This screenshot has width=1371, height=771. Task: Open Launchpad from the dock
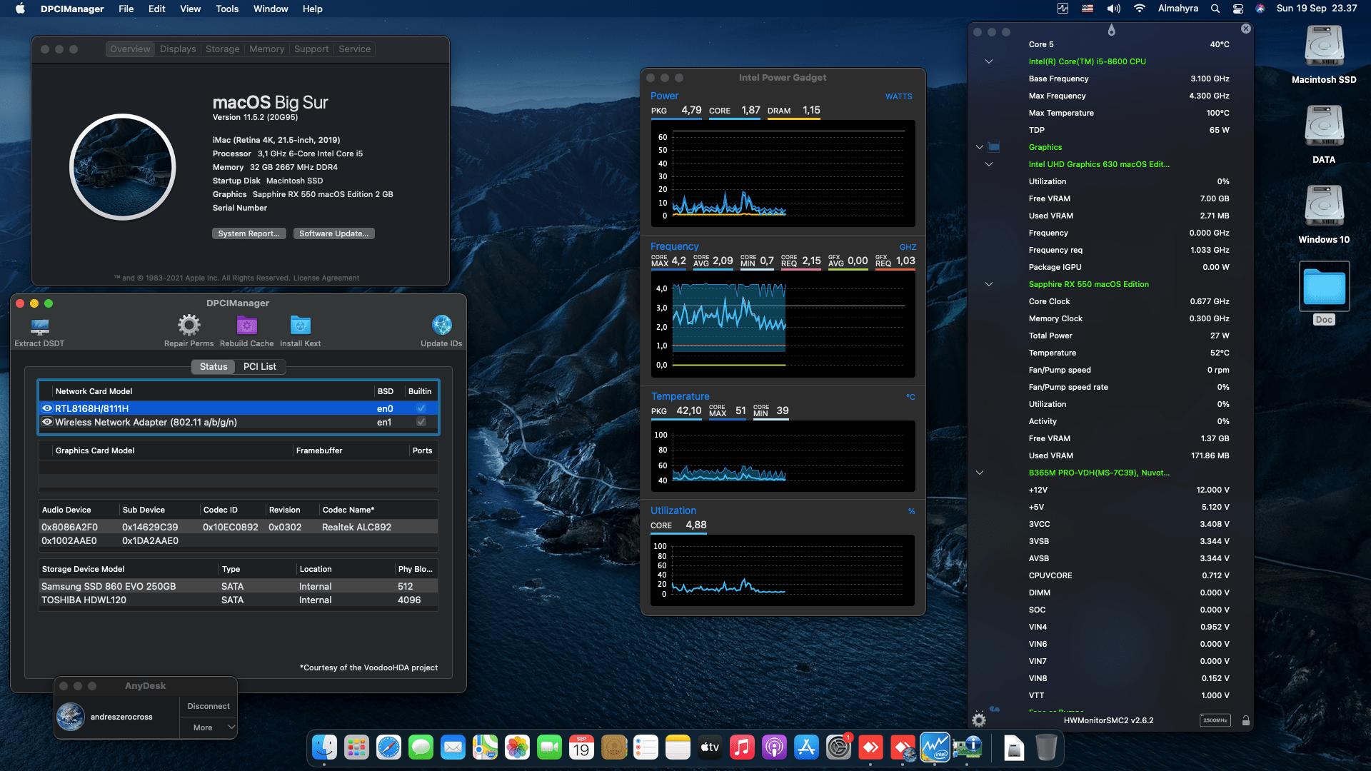click(x=356, y=747)
